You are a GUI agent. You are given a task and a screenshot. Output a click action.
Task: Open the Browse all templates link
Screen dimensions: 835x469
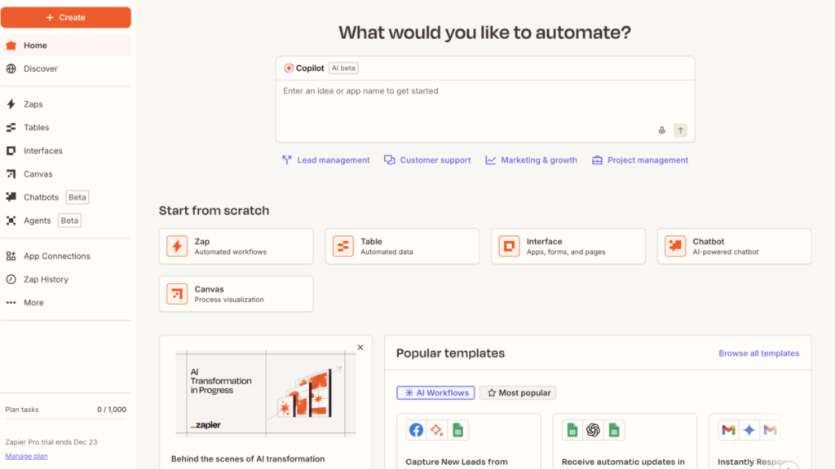[x=758, y=353]
